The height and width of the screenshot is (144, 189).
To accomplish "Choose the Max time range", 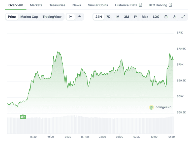I will (145, 17).
